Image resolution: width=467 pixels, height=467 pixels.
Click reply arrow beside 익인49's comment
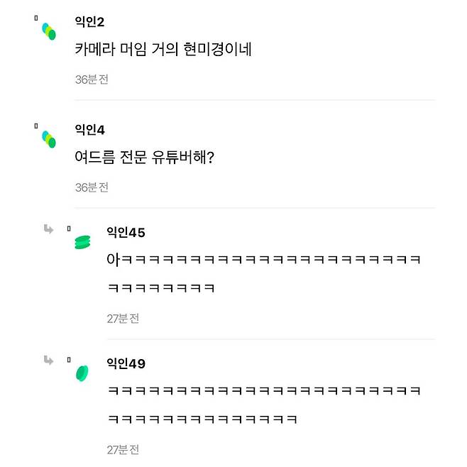pos(48,360)
